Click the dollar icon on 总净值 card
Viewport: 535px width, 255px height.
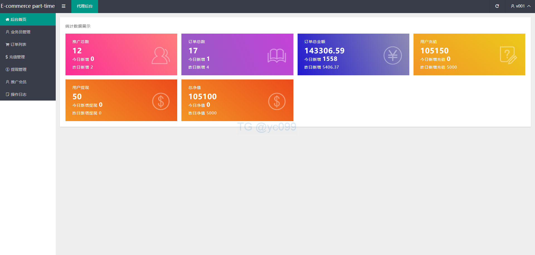tap(277, 101)
